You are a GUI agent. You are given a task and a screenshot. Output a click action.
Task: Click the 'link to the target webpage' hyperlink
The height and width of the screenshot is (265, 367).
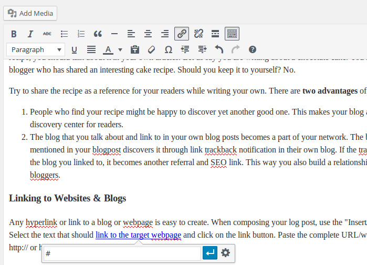(138, 235)
